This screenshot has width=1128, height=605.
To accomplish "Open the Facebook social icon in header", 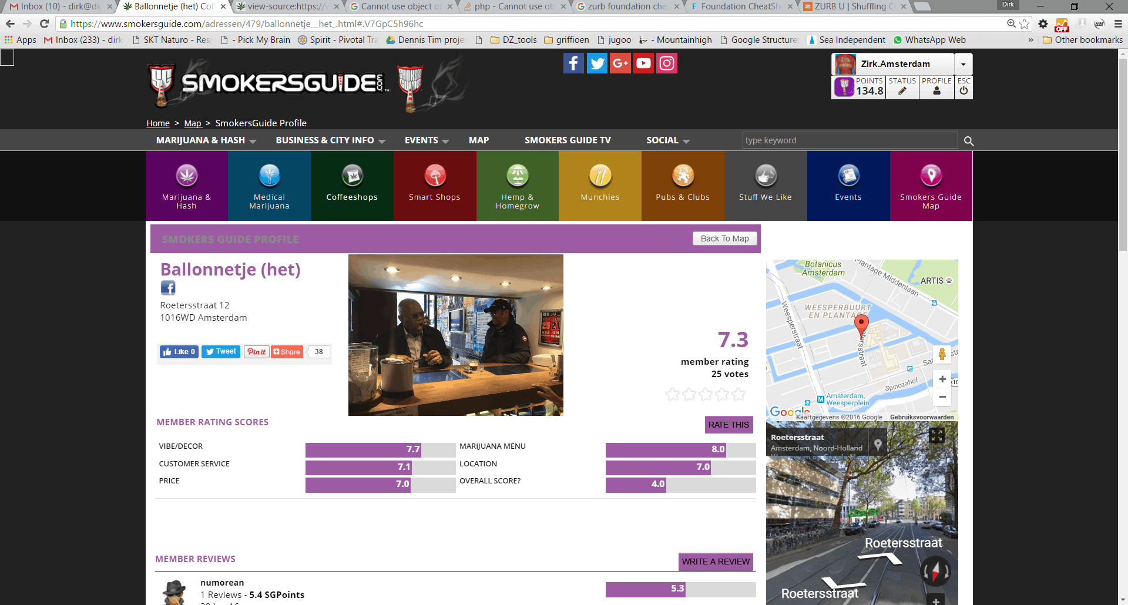I will coord(573,63).
